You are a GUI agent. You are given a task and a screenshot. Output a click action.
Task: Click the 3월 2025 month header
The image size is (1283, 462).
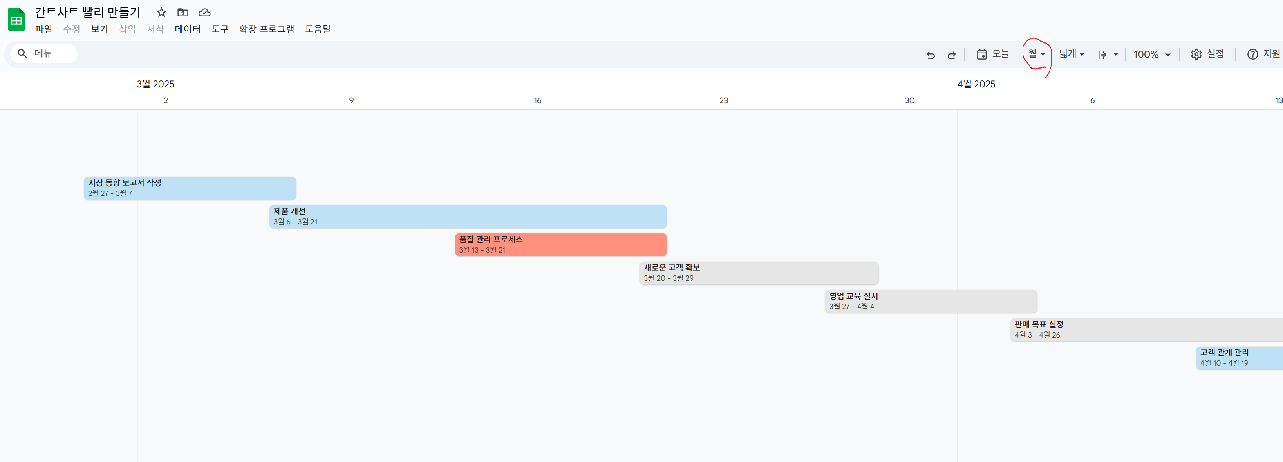[x=155, y=84]
